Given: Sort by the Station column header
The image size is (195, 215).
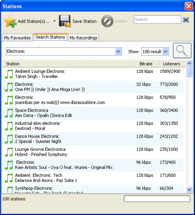Looking at the screenshot, I should pyautogui.click(x=69, y=64).
